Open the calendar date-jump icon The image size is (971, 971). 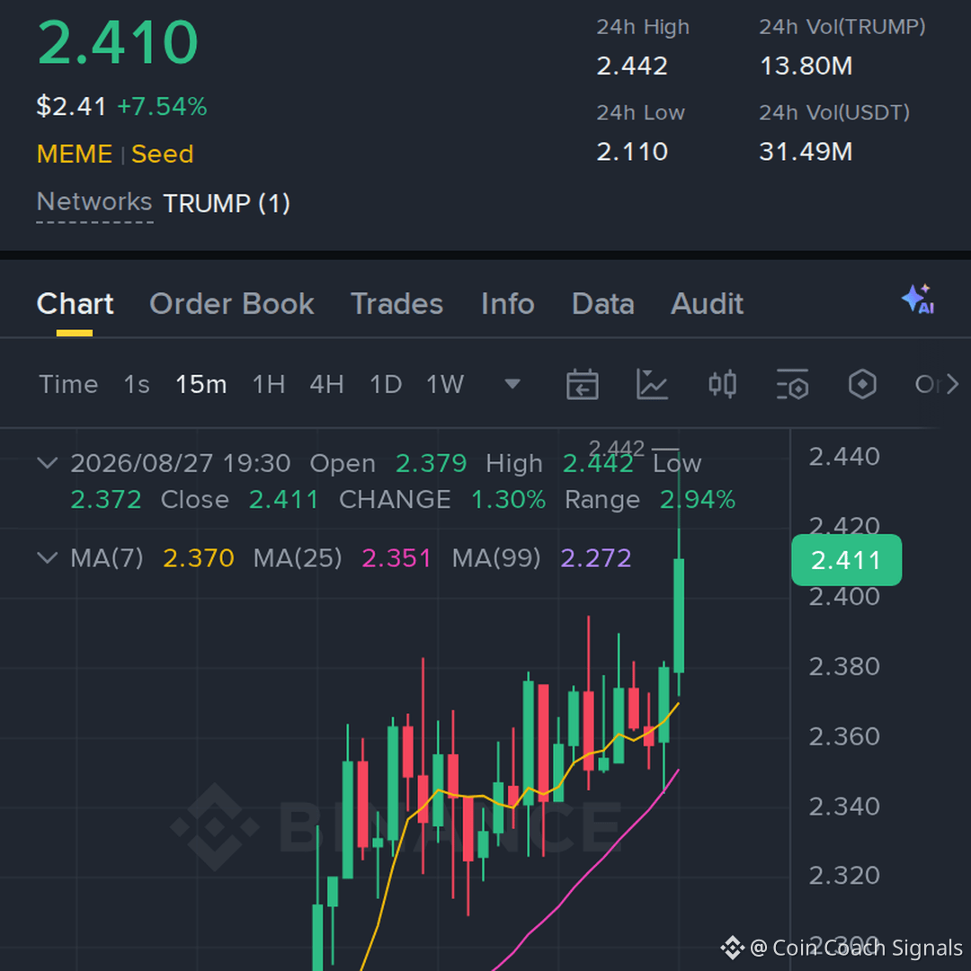tap(582, 385)
